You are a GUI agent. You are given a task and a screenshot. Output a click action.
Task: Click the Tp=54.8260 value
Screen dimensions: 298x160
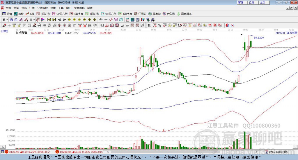pyautogui.click(x=37, y=33)
